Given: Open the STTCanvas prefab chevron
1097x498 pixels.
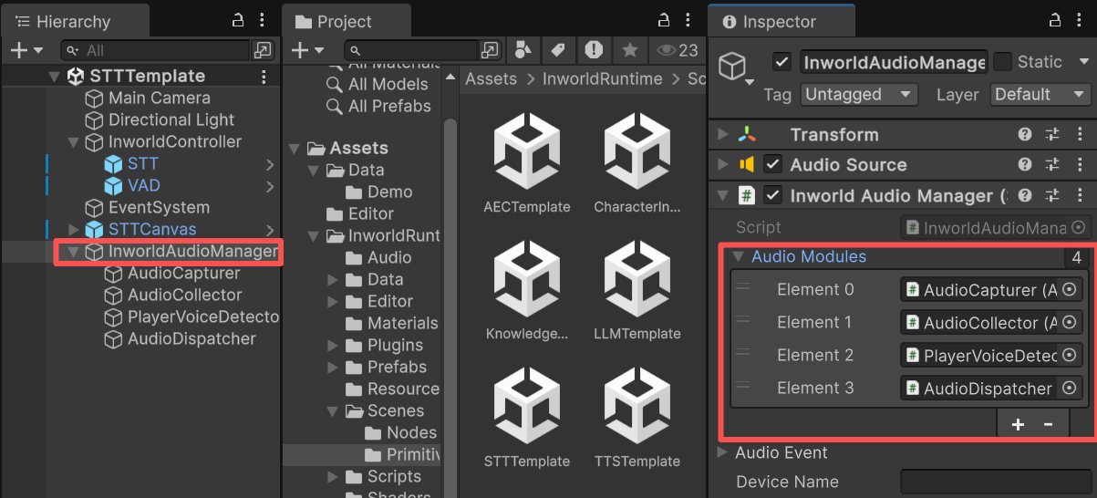Looking at the screenshot, I should tap(270, 230).
